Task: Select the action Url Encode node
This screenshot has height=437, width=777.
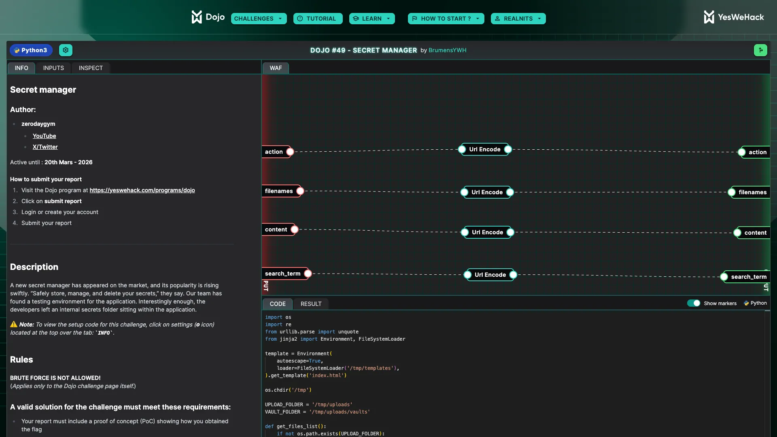Action: click(485, 149)
